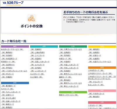117x109 pixels.
Task: Click the orange ま行 section header
Action: click(102, 68)
